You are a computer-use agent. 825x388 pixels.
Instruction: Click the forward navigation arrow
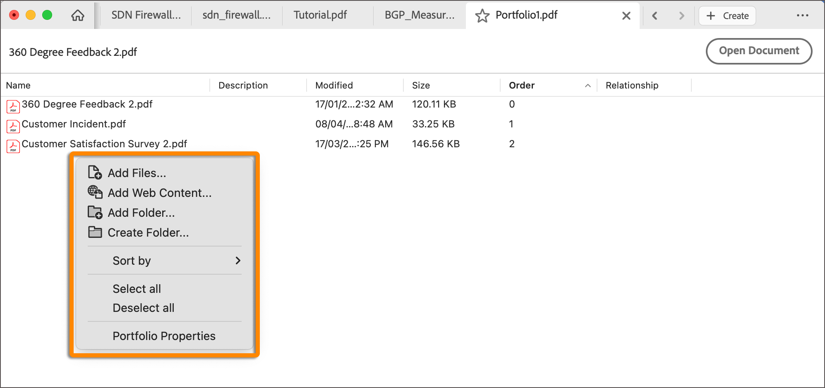[x=681, y=15]
